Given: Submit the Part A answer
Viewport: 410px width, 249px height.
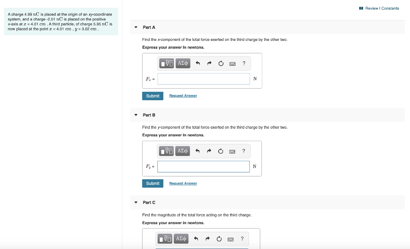Looking at the screenshot, I should 153,96.
